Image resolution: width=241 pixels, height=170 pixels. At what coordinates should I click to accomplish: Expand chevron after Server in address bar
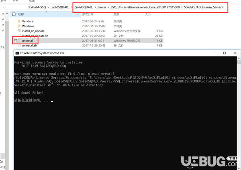108,7
